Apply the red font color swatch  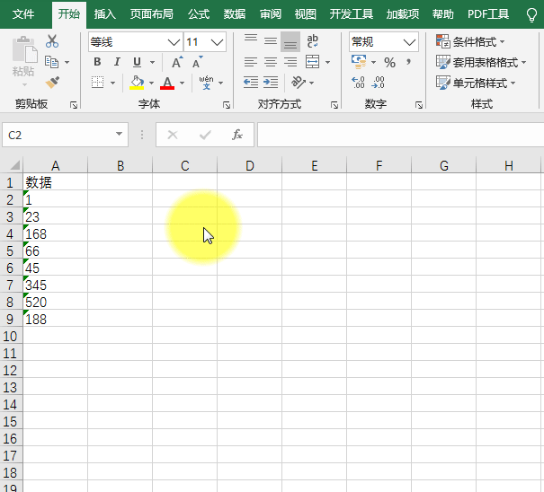click(167, 83)
